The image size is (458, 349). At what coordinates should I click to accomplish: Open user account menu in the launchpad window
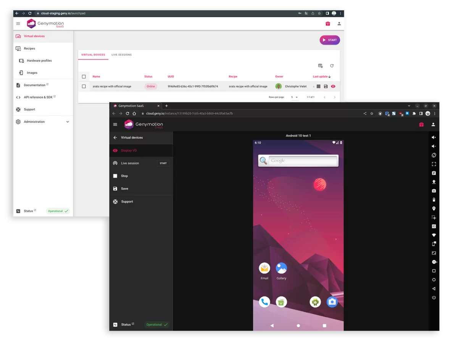339,24
